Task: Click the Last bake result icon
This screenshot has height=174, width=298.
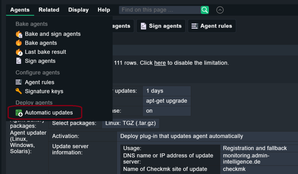Action: click(19, 52)
